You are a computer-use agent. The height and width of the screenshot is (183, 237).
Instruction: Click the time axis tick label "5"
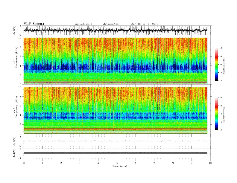click(x=117, y=163)
